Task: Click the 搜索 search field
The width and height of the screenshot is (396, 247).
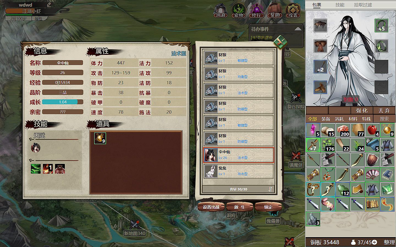Action: [x=384, y=119]
